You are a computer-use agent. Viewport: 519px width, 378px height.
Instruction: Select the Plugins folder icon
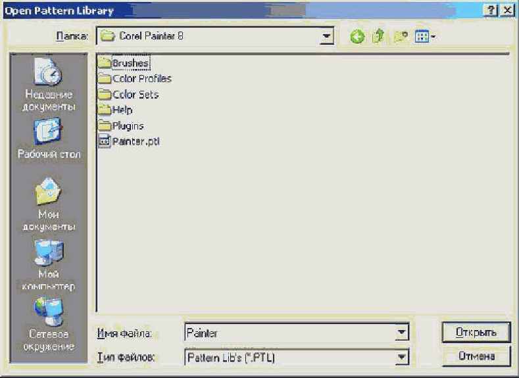[x=105, y=126]
